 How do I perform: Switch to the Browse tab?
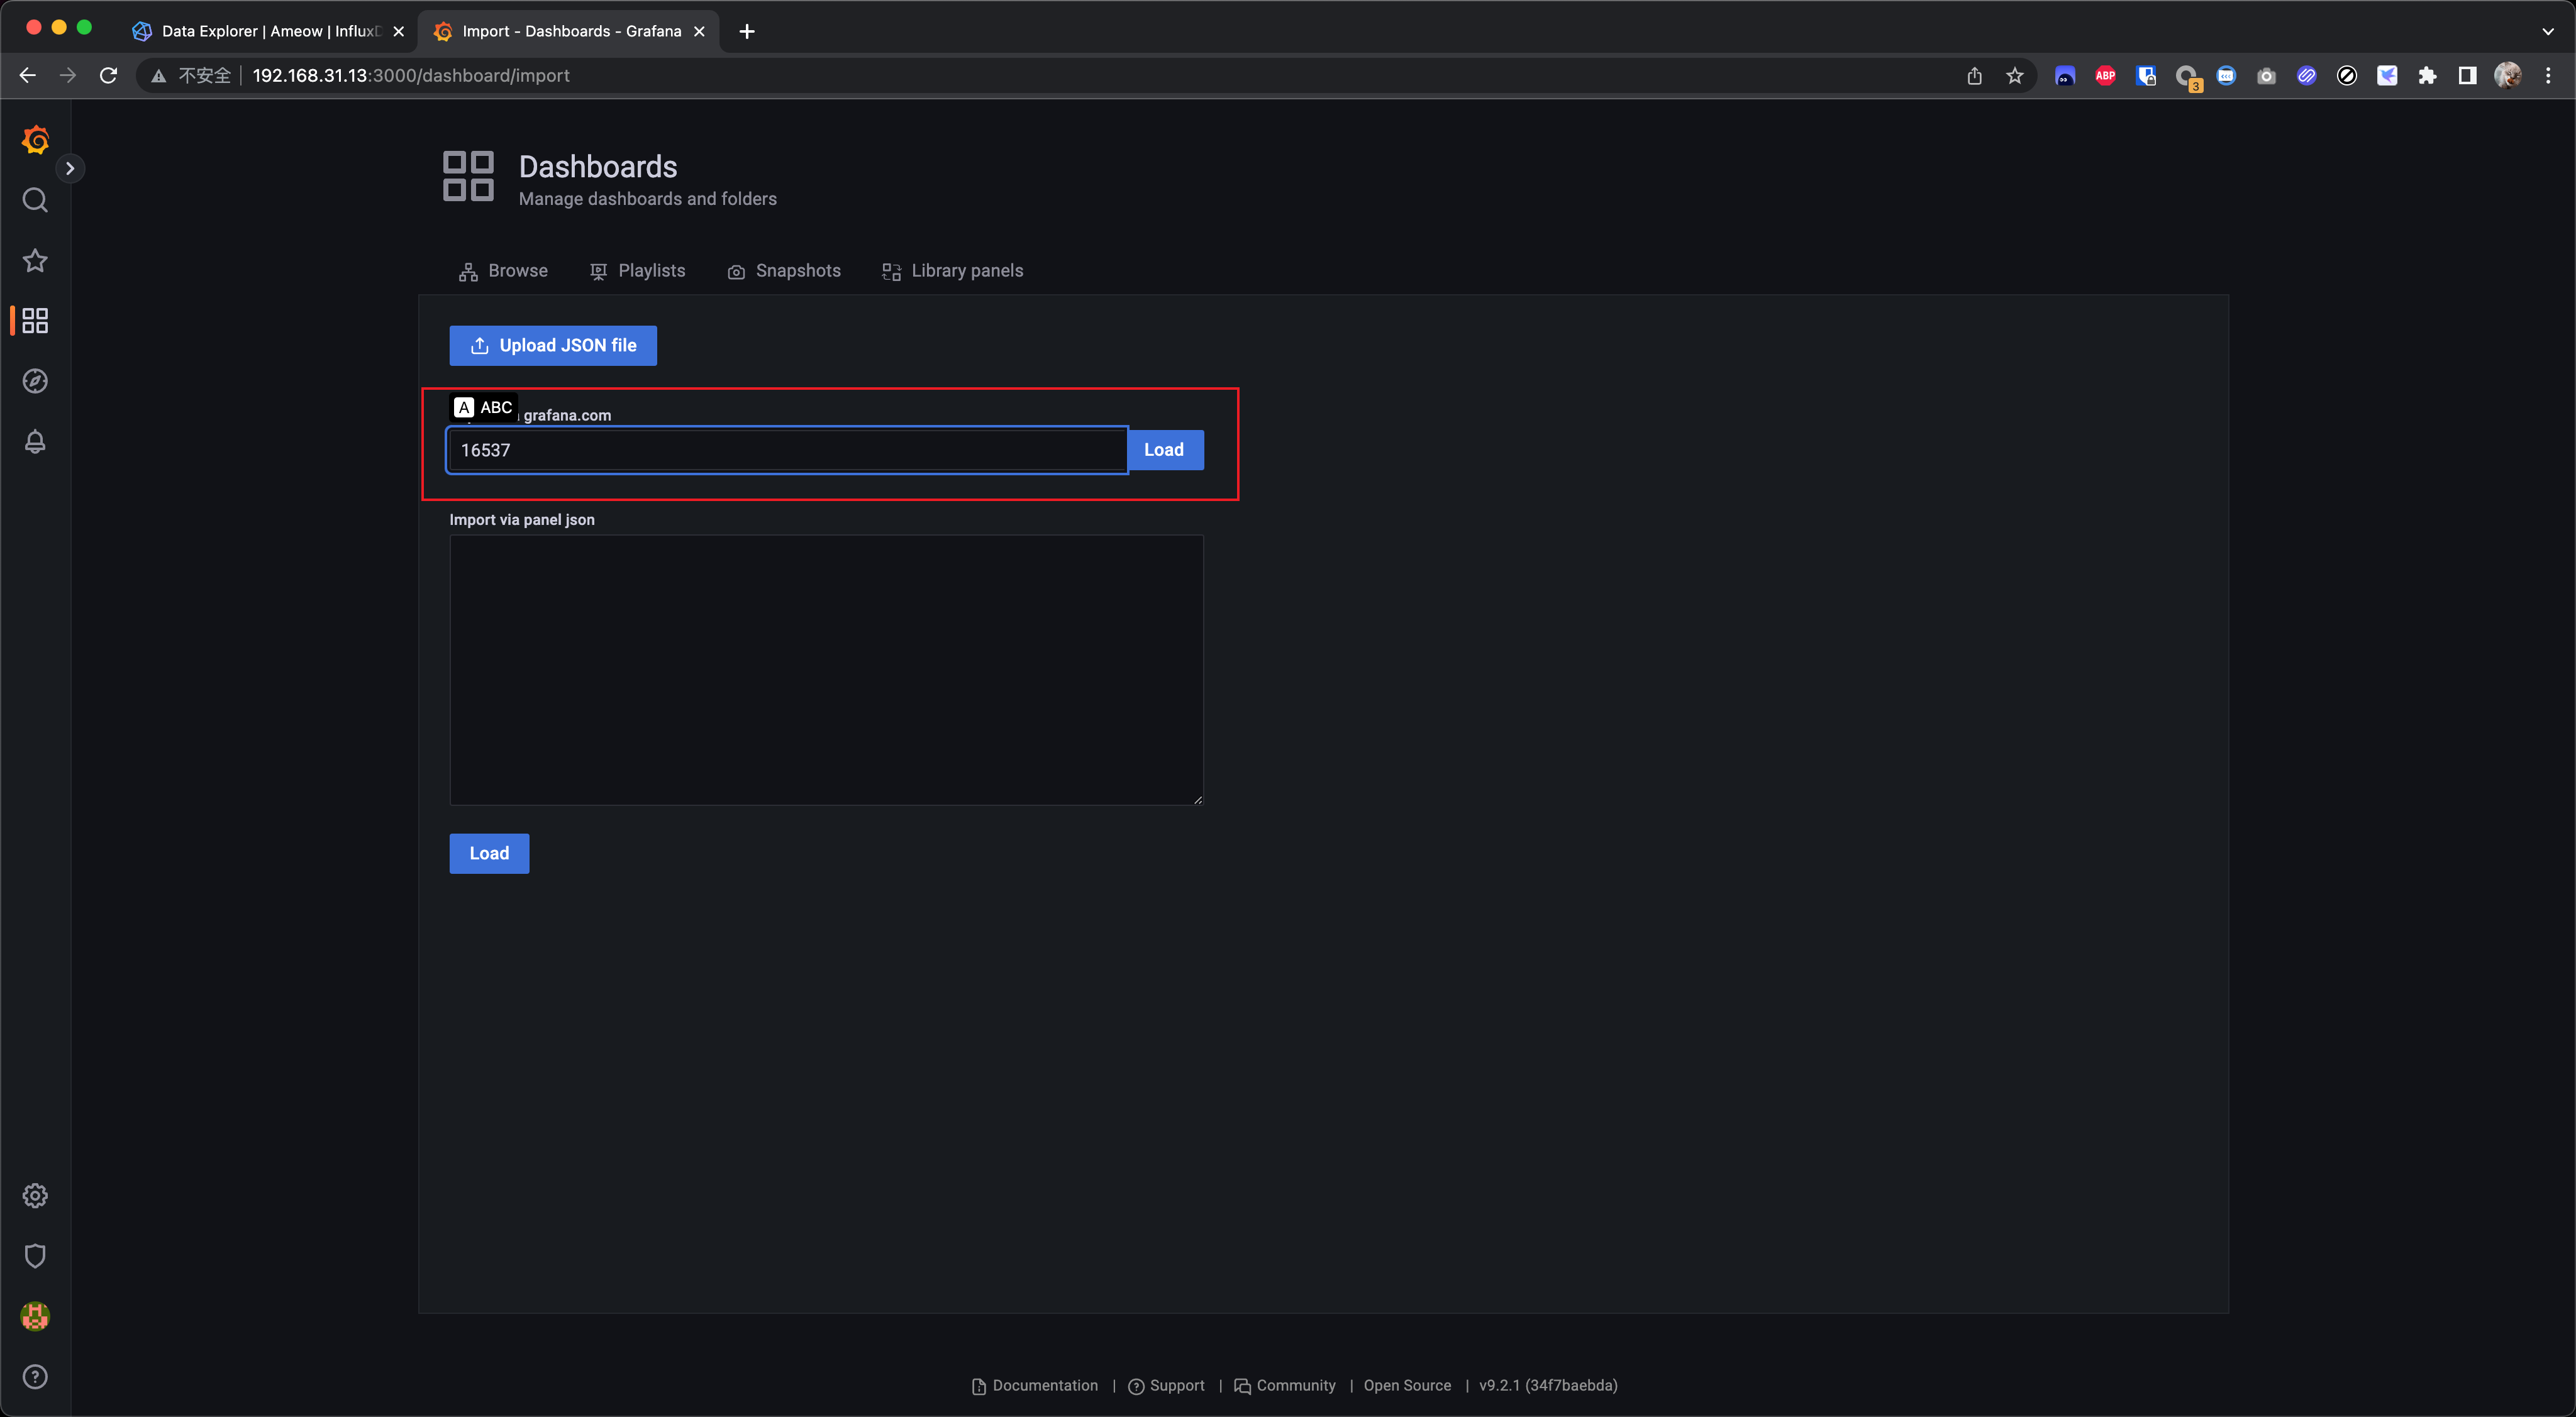click(503, 271)
